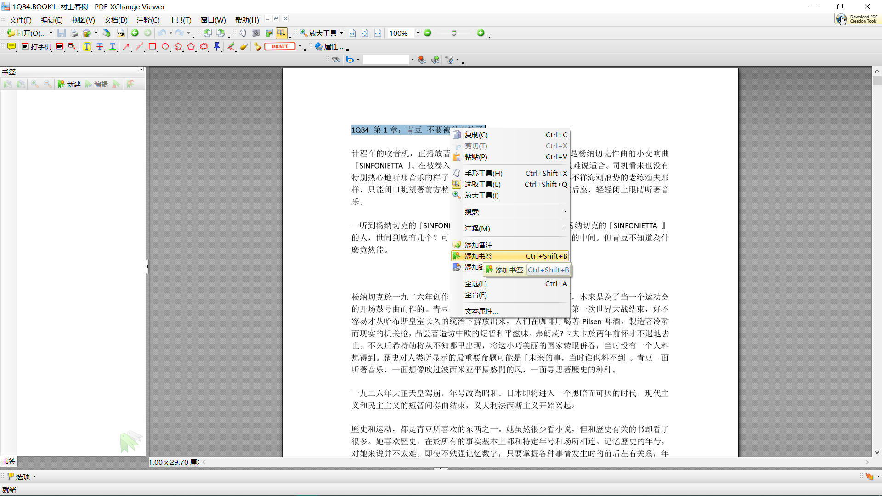Select the Eraser tool
Image resolution: width=882 pixels, height=496 pixels.
coord(243,46)
